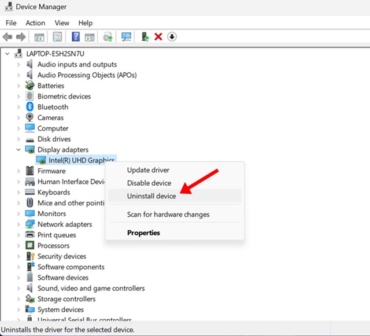The image size is (370, 336).
Task: Click the Help toolbar icon
Action: click(75, 37)
